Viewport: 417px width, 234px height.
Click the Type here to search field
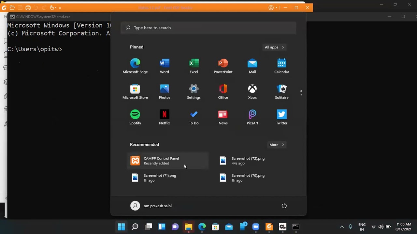[208, 28]
